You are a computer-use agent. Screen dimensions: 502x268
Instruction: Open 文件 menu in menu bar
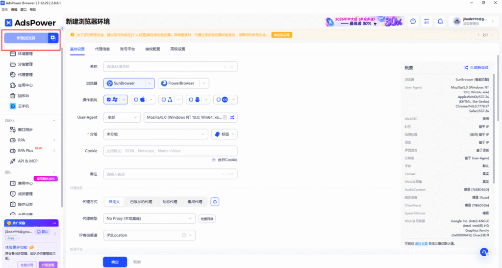[x=4, y=10]
